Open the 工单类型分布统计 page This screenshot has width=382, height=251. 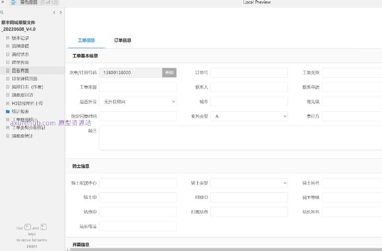[x=29, y=128]
